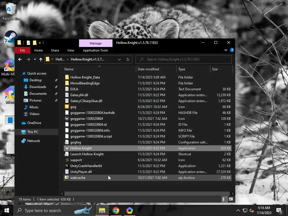Sort by the Type column header
The image size is (288, 216).
[182, 69]
